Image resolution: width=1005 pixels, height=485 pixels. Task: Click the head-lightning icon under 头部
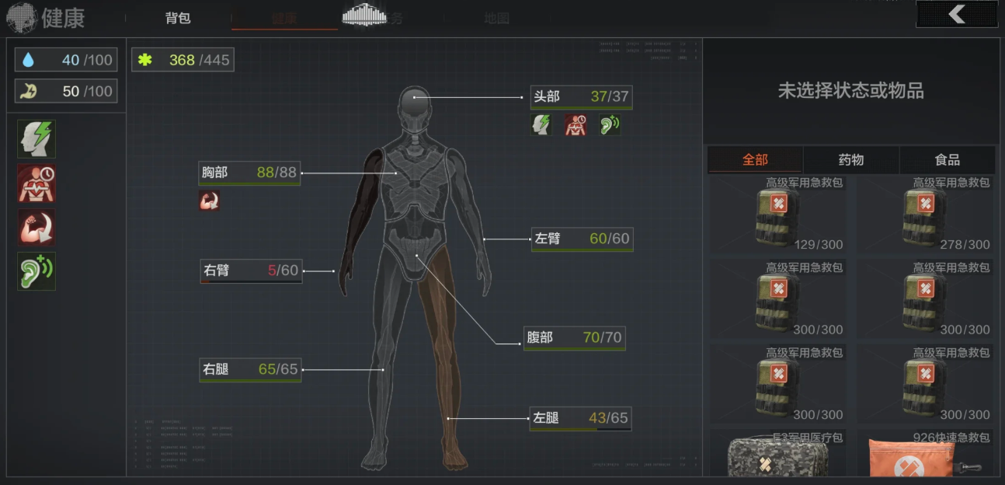click(x=541, y=125)
